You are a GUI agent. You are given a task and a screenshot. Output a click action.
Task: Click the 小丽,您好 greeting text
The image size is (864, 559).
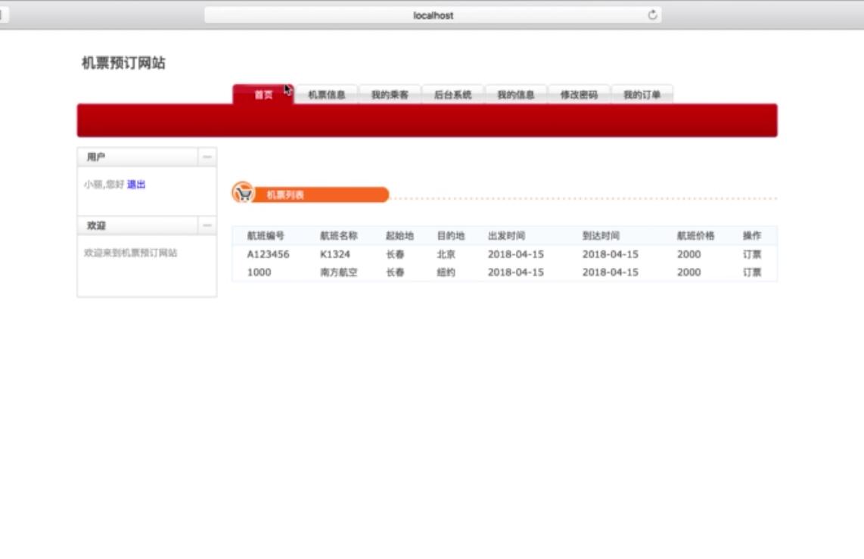[104, 184]
